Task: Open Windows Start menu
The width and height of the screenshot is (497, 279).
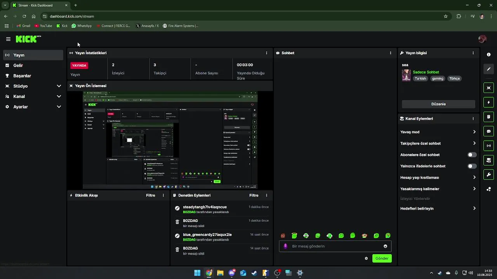Action: pyautogui.click(x=197, y=273)
